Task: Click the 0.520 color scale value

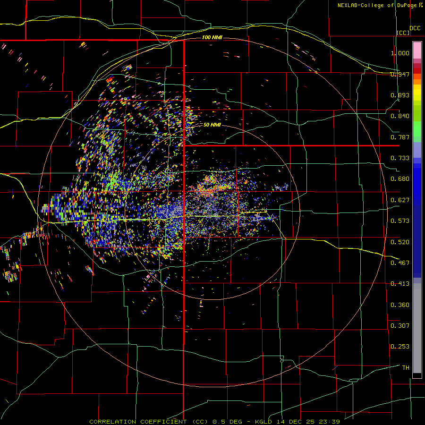Action: (400, 242)
